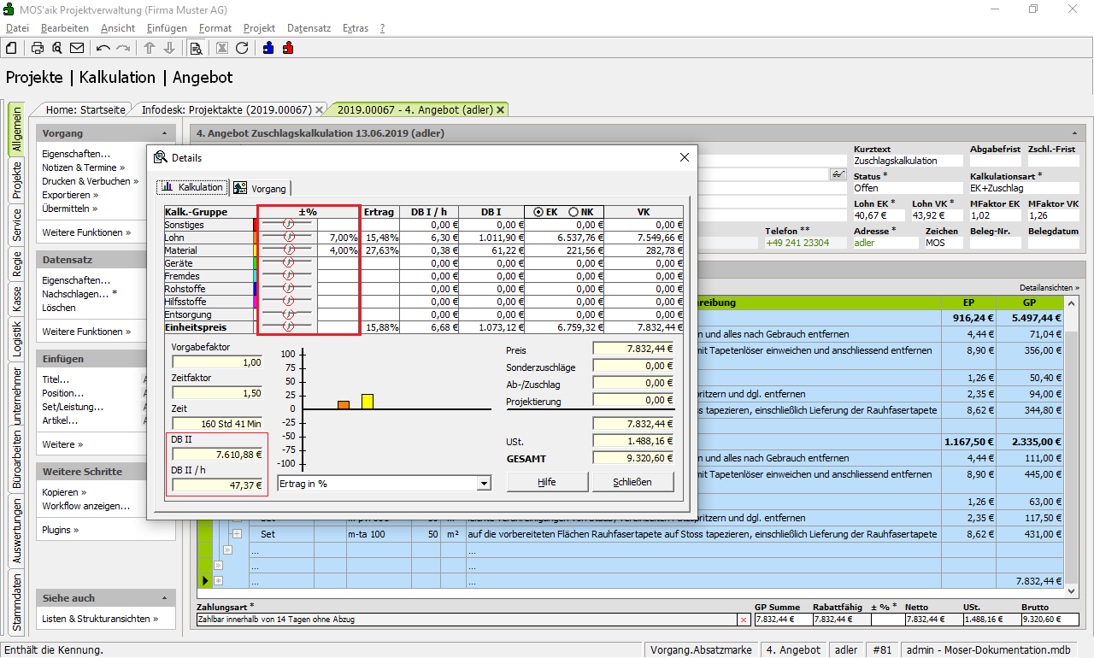Viewport: 1094px width, 658px height.
Task: Click the Hilfe button
Action: tap(546, 482)
